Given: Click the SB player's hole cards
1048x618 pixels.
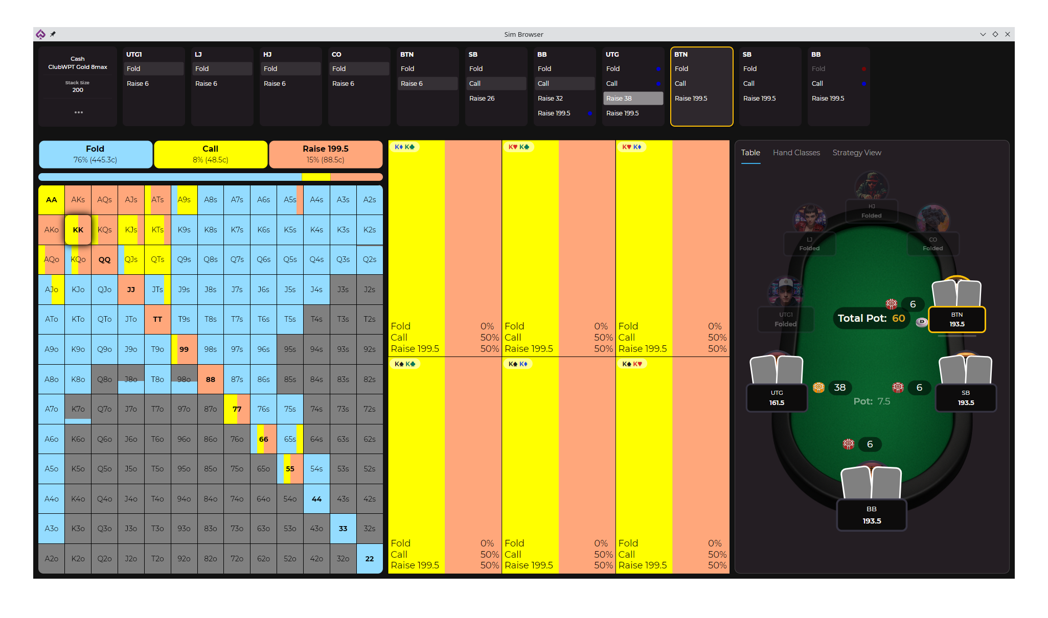Looking at the screenshot, I should coord(965,370).
